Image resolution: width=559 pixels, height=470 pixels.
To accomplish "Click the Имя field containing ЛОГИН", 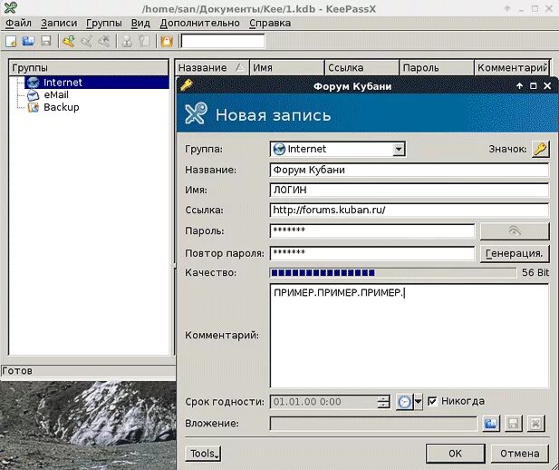I will pyautogui.click(x=410, y=190).
